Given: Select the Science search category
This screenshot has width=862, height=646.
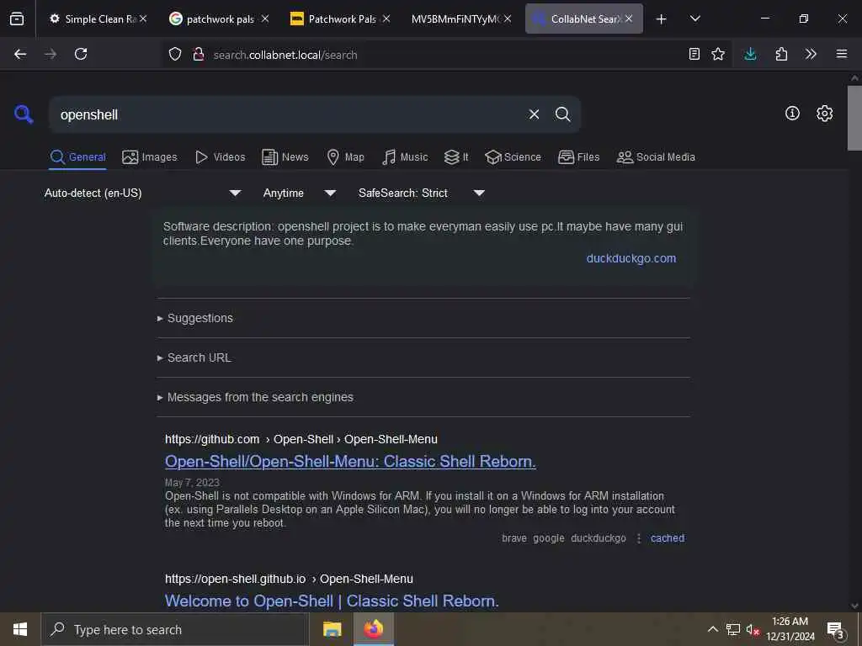Looking at the screenshot, I should pos(513,157).
